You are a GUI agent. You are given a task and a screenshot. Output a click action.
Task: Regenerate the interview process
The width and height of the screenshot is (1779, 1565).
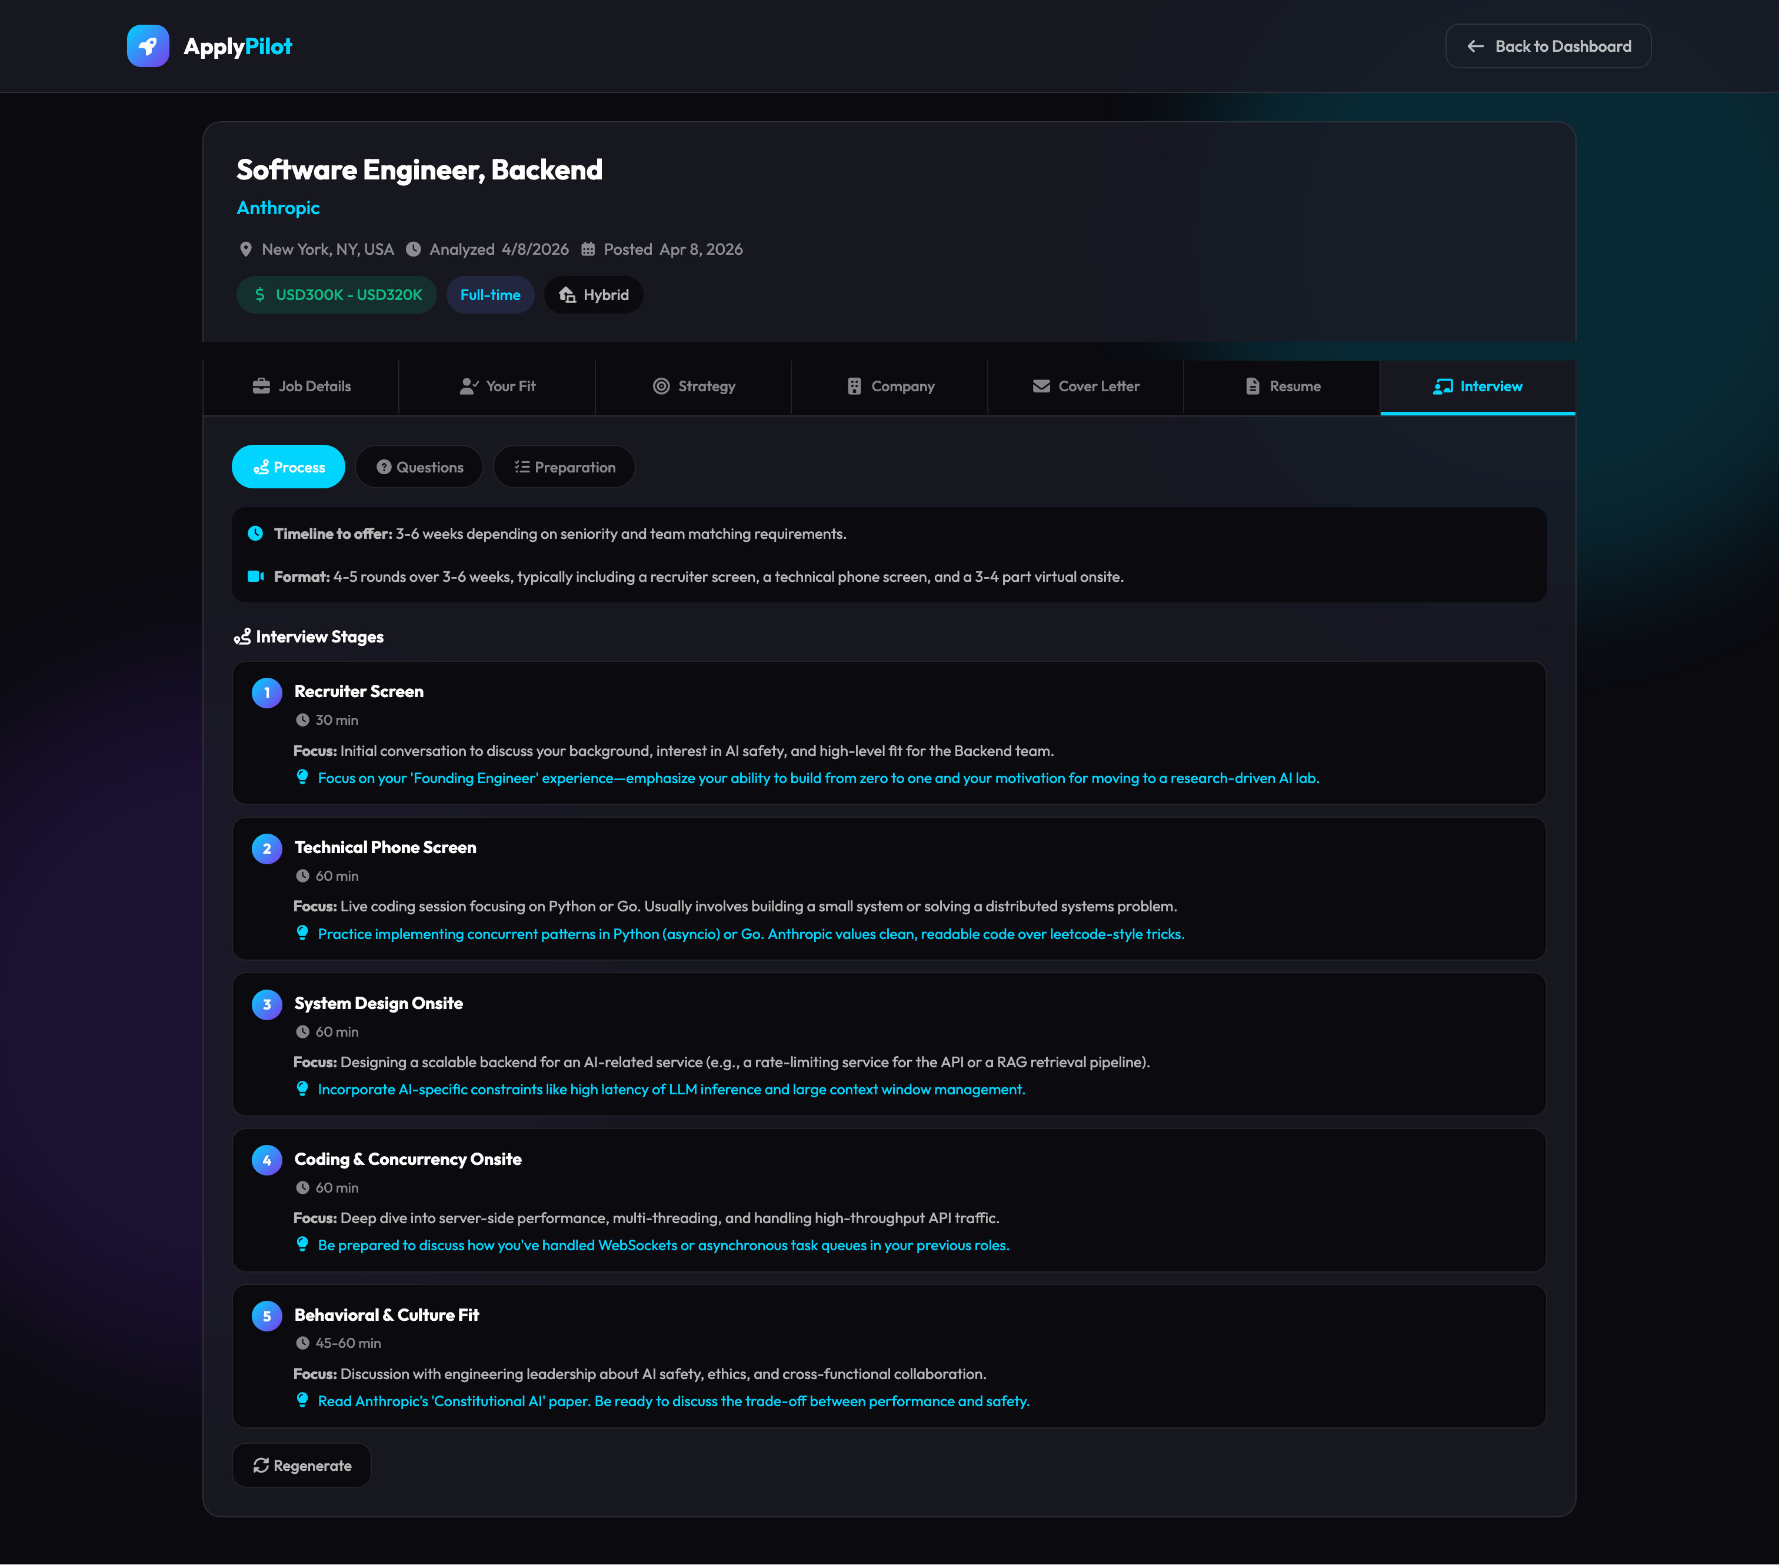pyautogui.click(x=301, y=1466)
